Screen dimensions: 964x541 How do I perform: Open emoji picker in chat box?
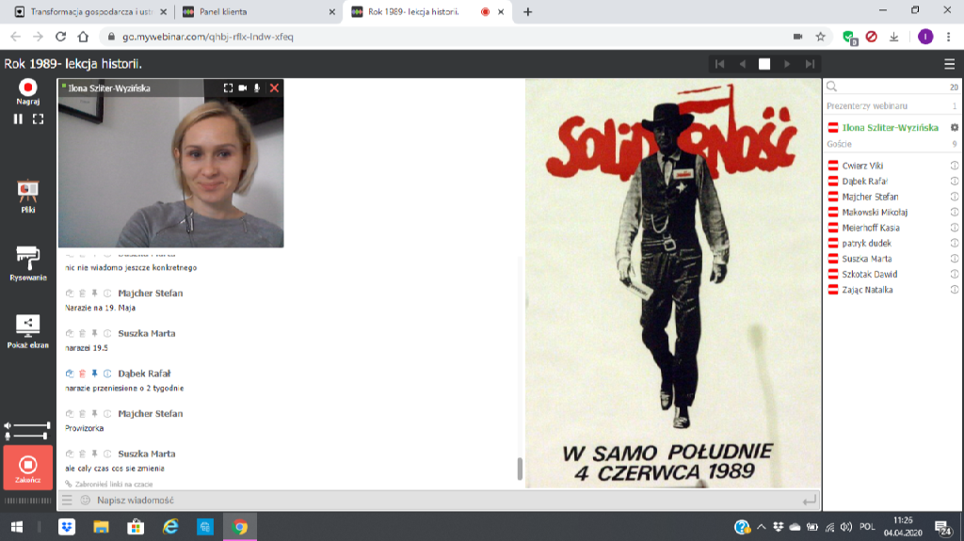pyautogui.click(x=85, y=501)
